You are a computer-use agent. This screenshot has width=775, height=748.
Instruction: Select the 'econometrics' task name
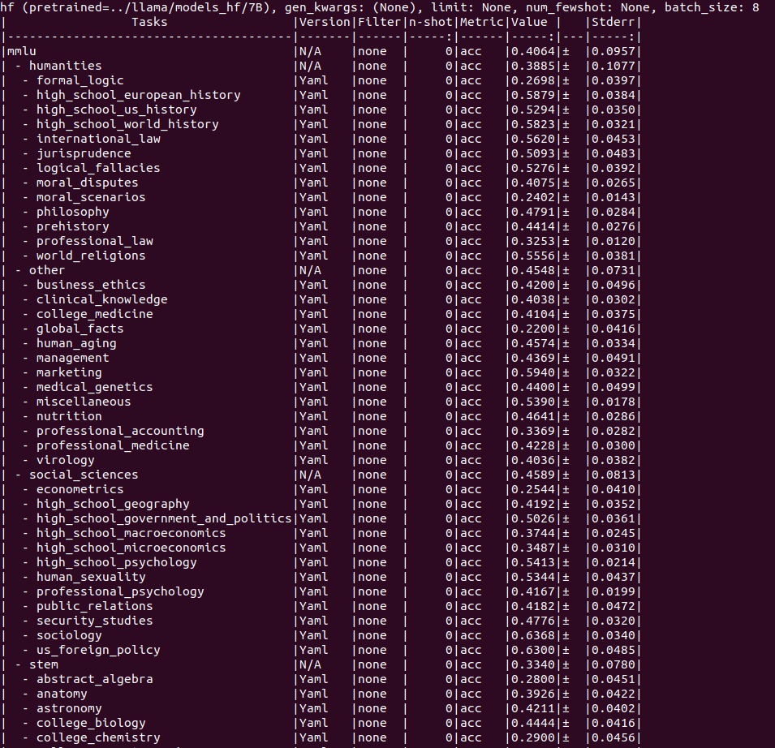click(80, 490)
